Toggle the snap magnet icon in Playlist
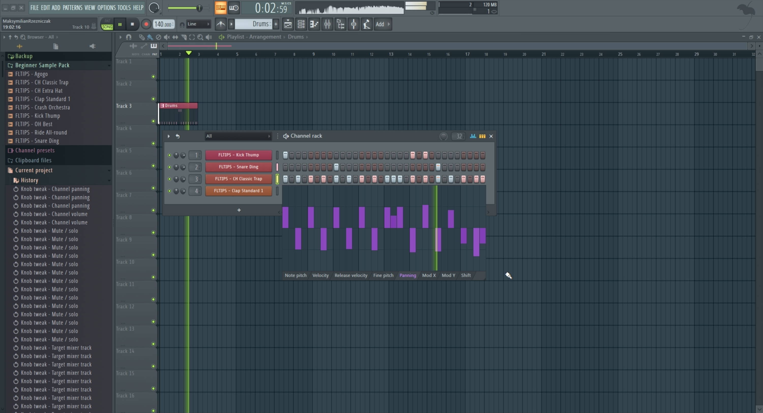763x413 pixels. (128, 37)
